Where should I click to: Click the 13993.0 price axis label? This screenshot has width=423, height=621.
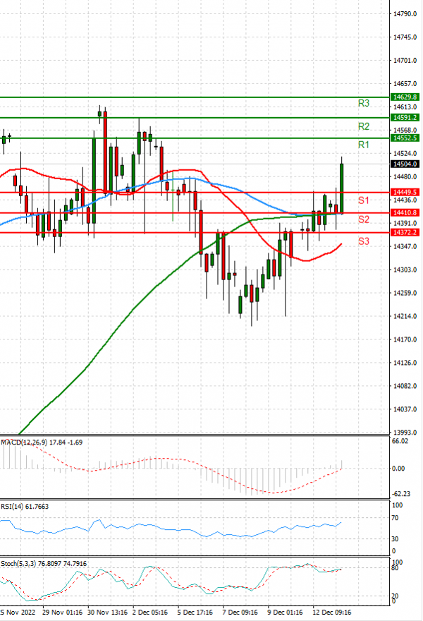click(x=405, y=433)
